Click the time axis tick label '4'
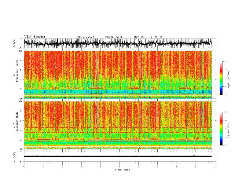 coord(100,167)
